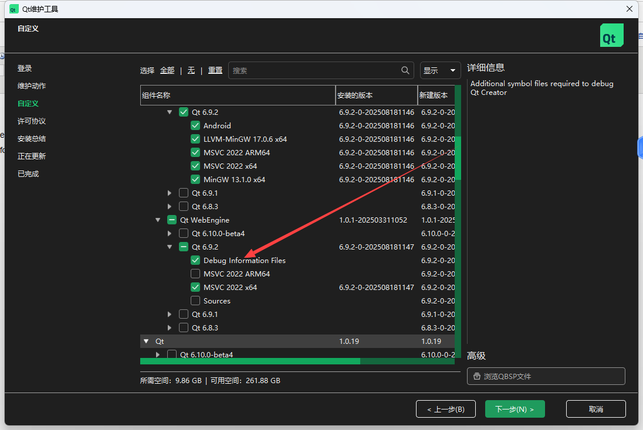
Task: Open the 许可协议 step
Action: pos(32,121)
